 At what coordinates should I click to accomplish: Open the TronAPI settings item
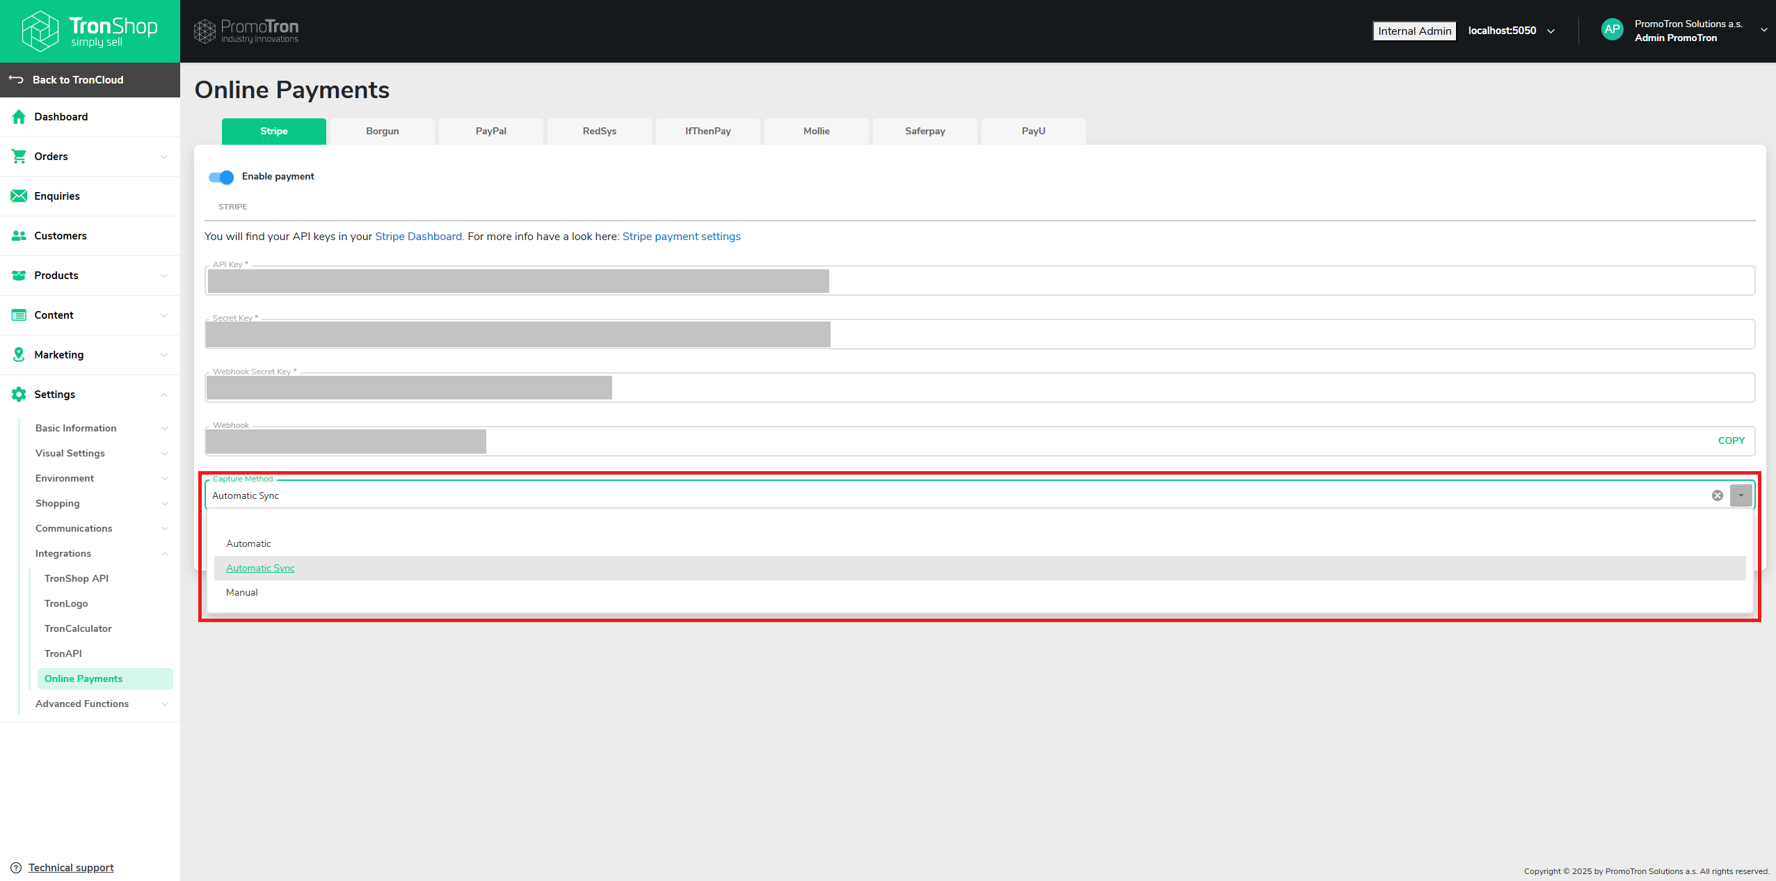[x=63, y=653]
